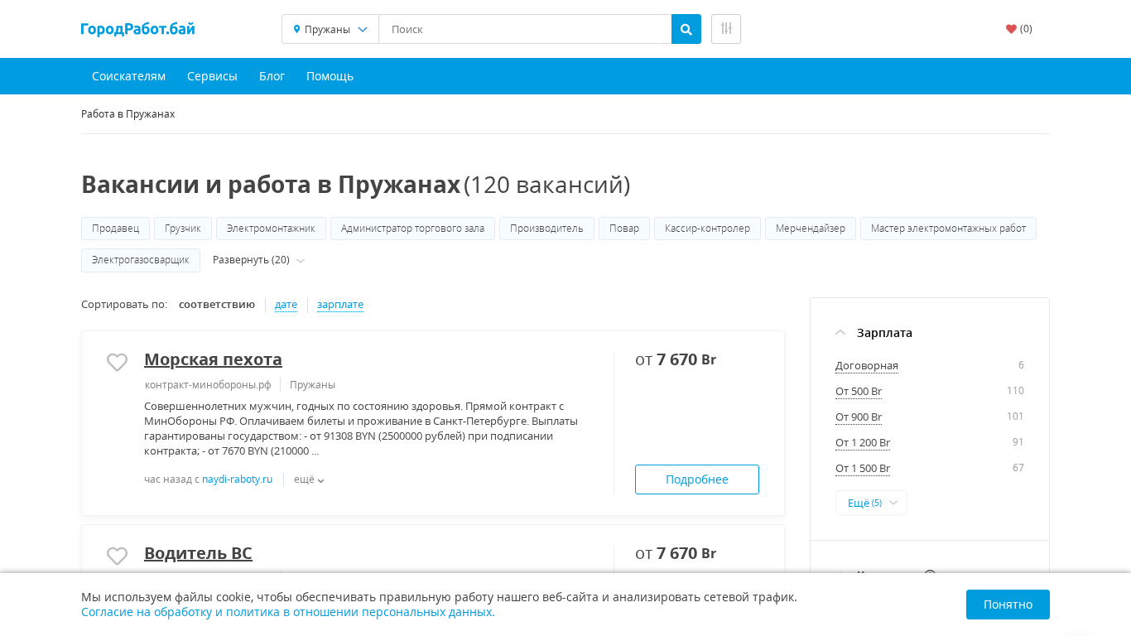Sort vacancies by зарплате

point(340,305)
